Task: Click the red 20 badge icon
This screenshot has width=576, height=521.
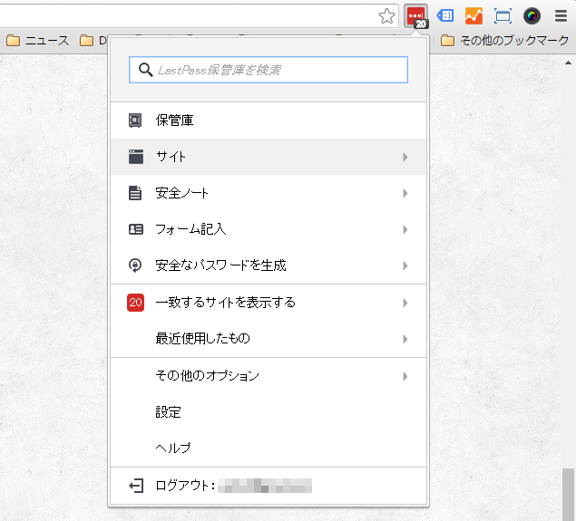Action: click(135, 303)
